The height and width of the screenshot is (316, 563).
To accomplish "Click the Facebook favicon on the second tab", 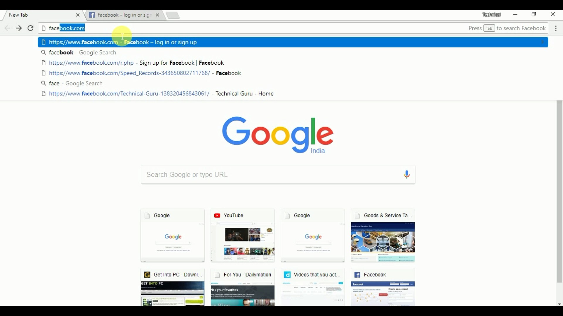I will click(92, 15).
